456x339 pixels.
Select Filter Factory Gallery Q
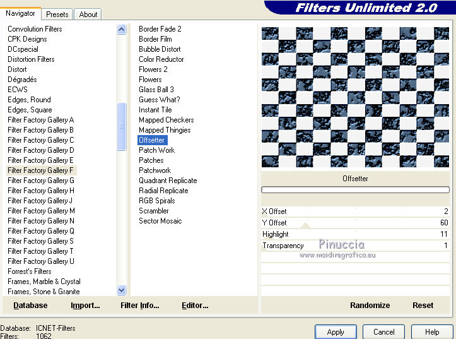41,231
